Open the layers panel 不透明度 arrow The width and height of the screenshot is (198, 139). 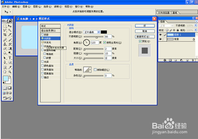pyautogui.click(x=195, y=26)
